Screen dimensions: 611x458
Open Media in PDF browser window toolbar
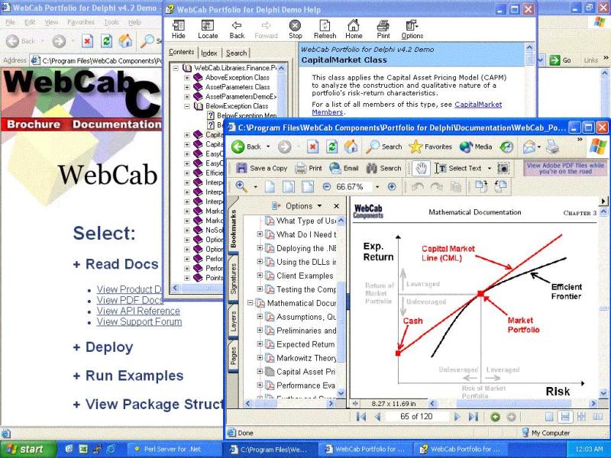coord(475,147)
